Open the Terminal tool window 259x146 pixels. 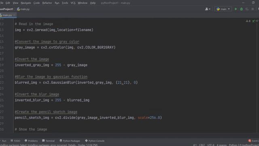(x=49, y=141)
